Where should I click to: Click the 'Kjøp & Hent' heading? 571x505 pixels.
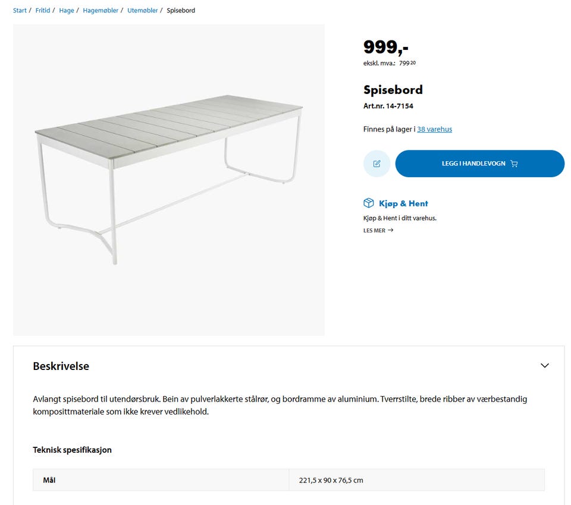[403, 203]
